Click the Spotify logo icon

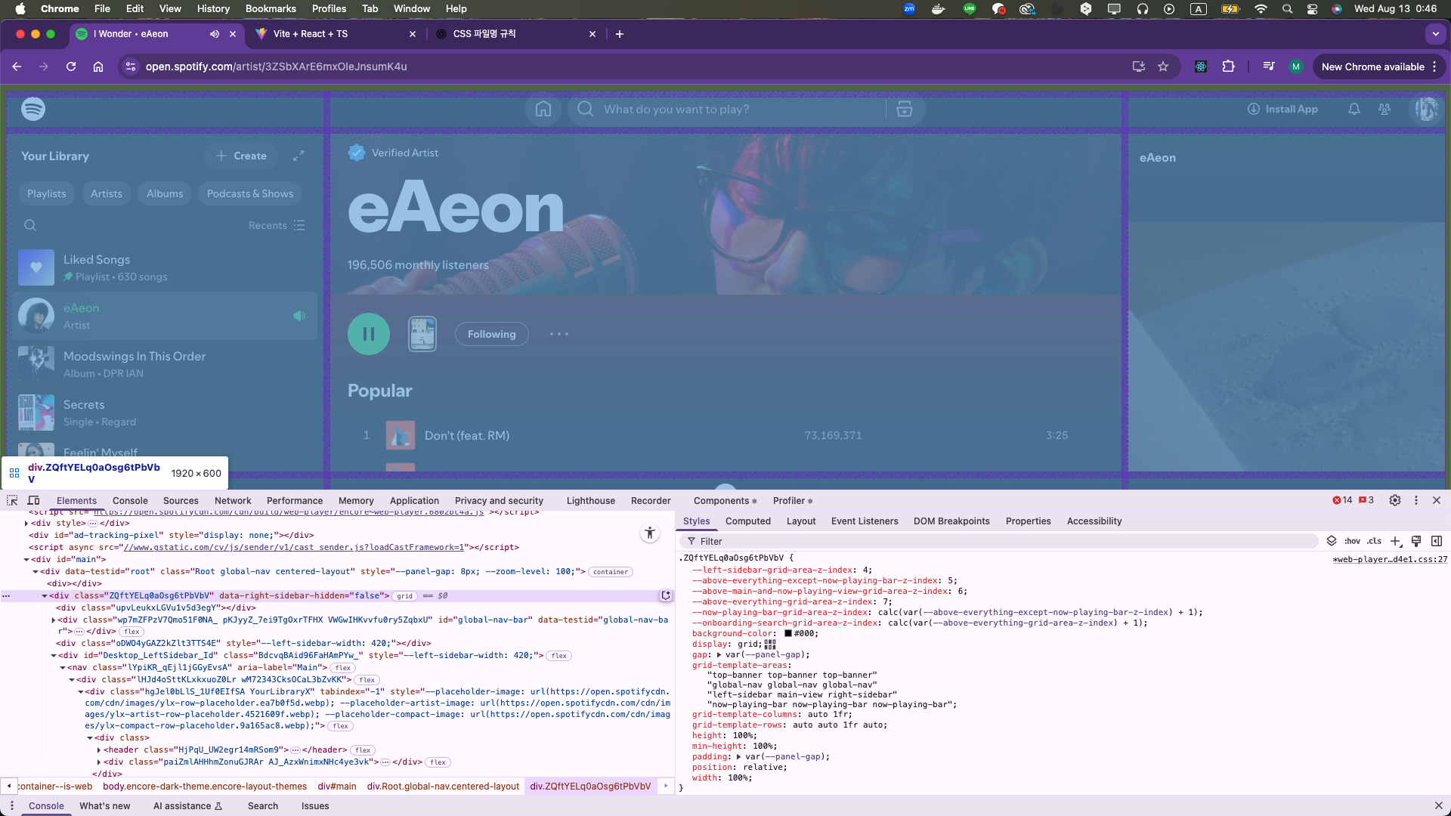(x=33, y=110)
